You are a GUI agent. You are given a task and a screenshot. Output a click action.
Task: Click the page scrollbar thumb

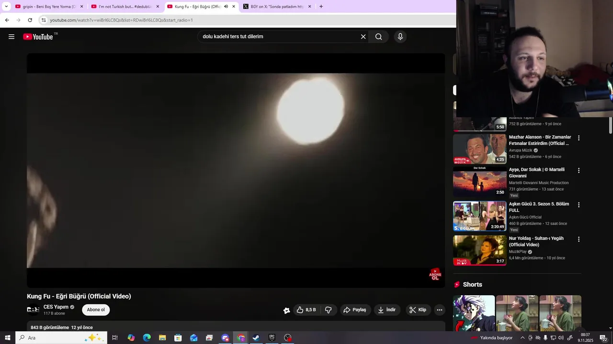[610, 126]
